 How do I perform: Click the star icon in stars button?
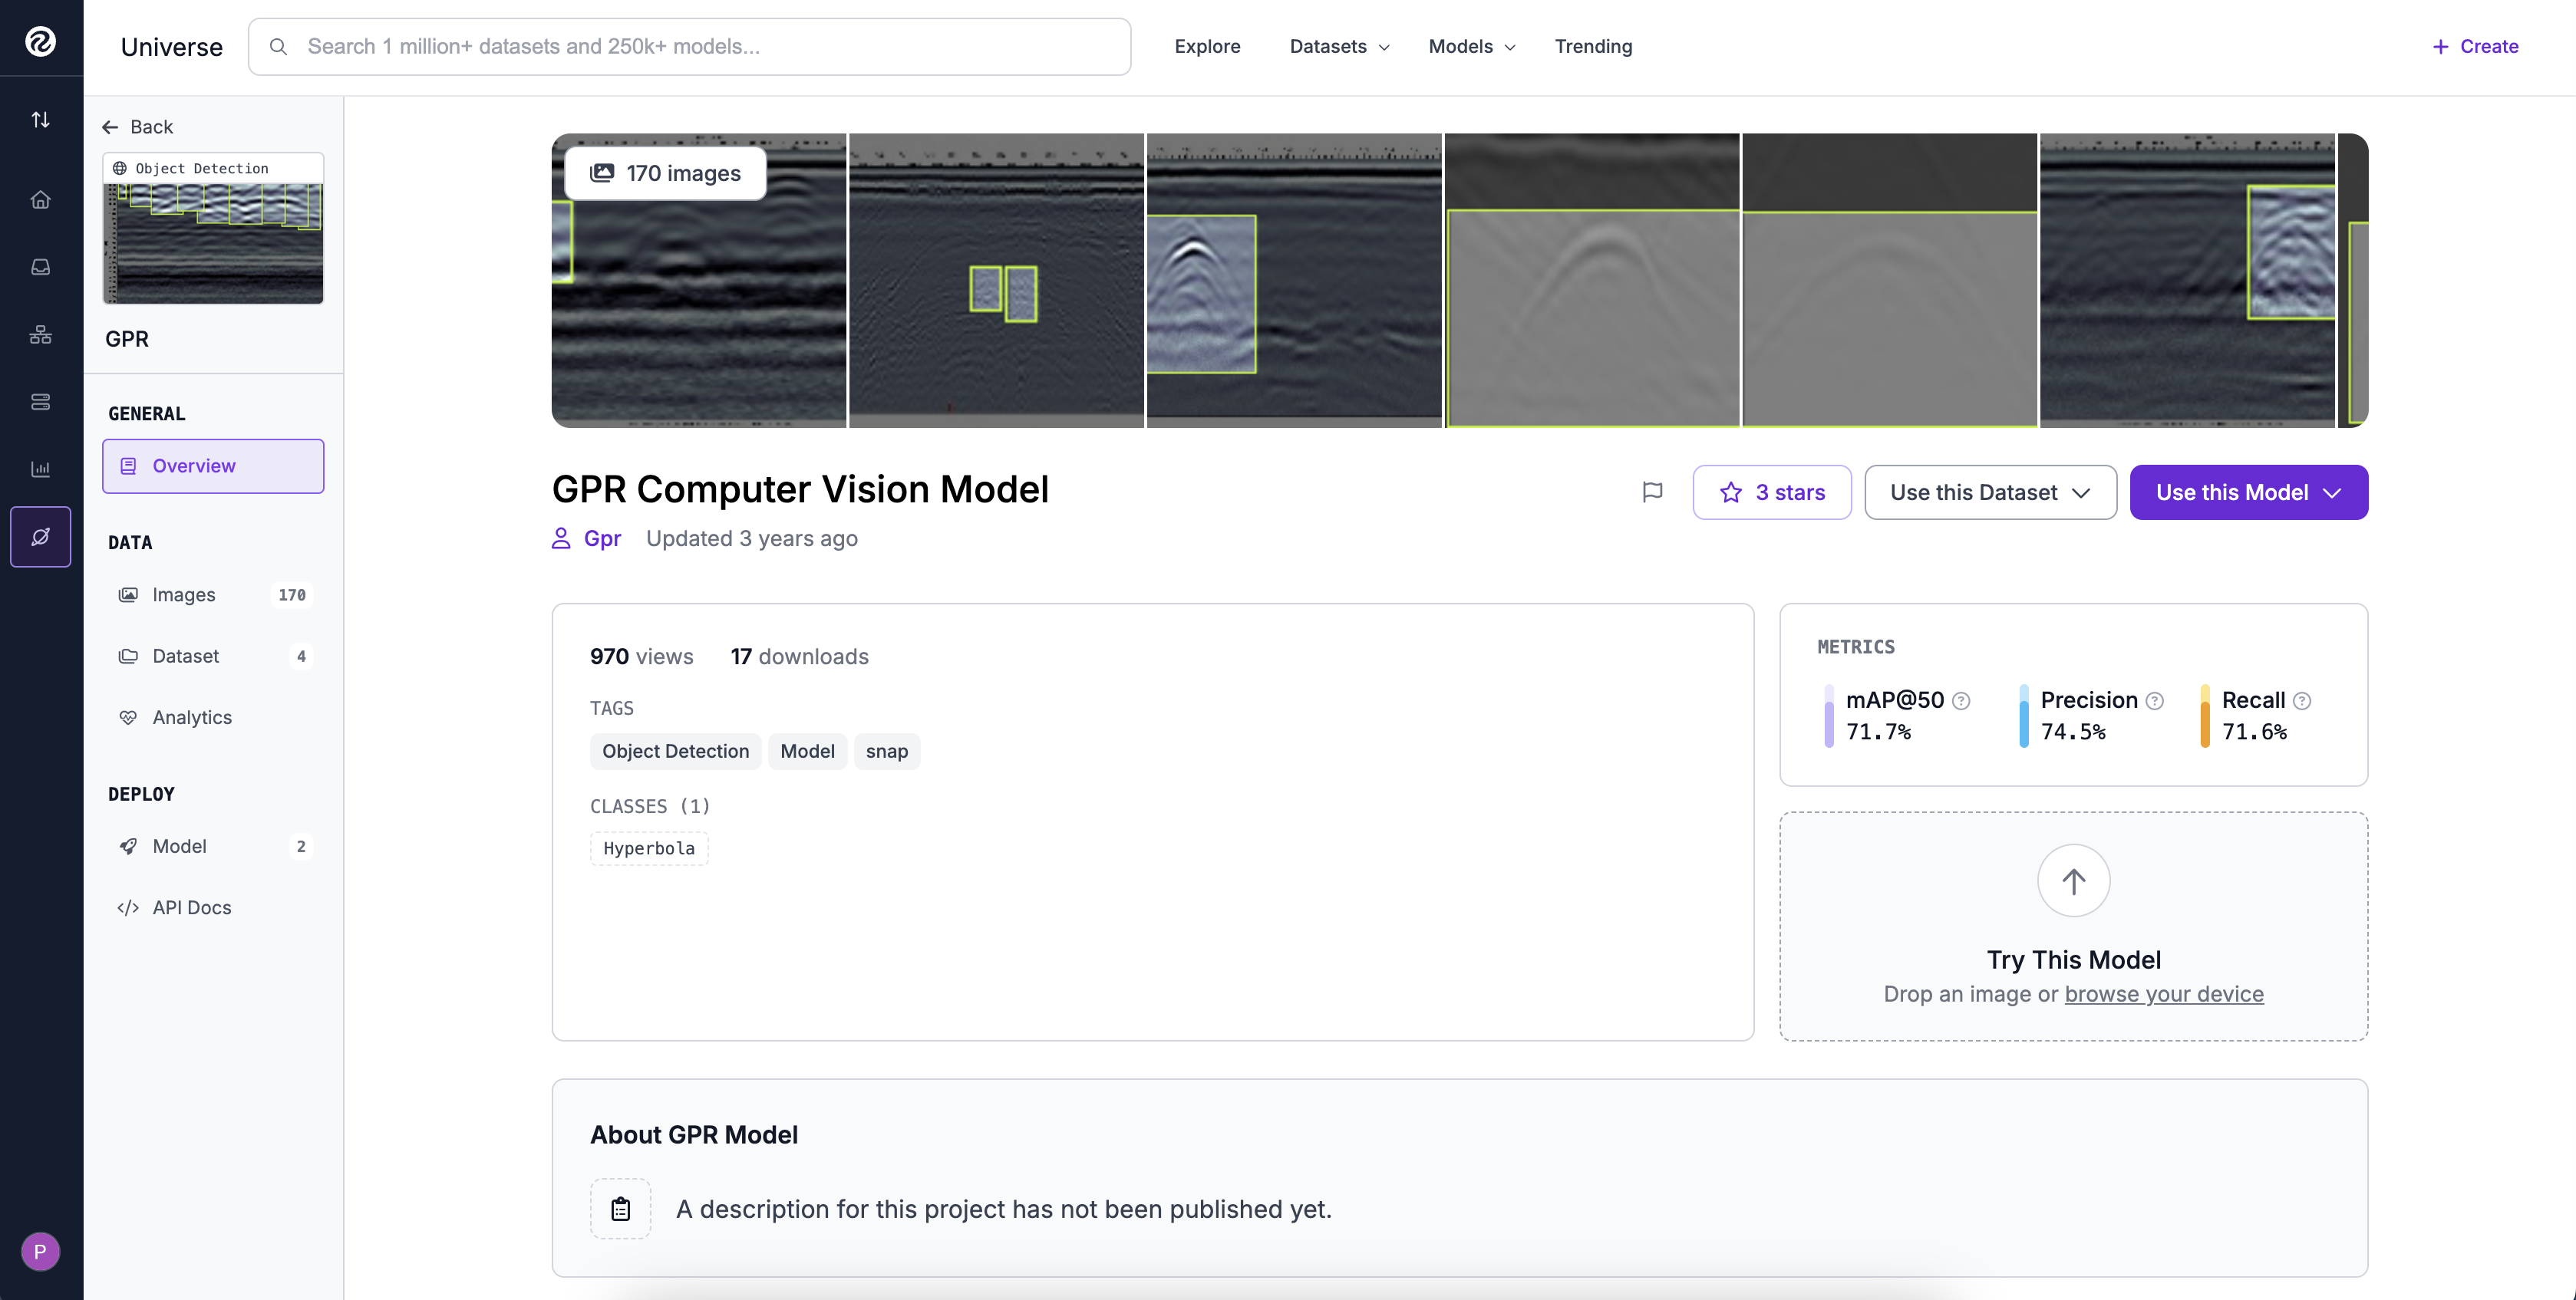pyautogui.click(x=1731, y=492)
